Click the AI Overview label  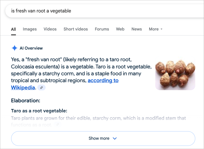pos(31,48)
